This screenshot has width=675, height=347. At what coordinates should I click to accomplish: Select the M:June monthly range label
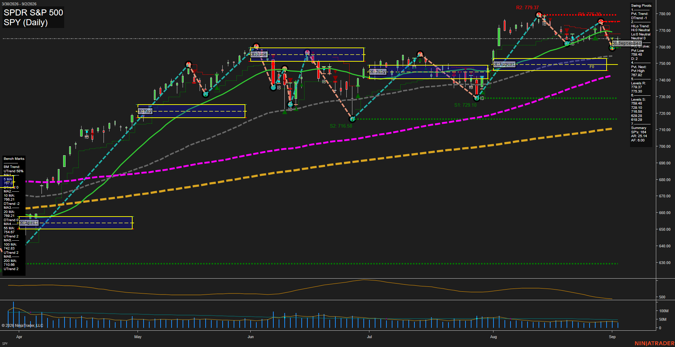(x=259, y=54)
